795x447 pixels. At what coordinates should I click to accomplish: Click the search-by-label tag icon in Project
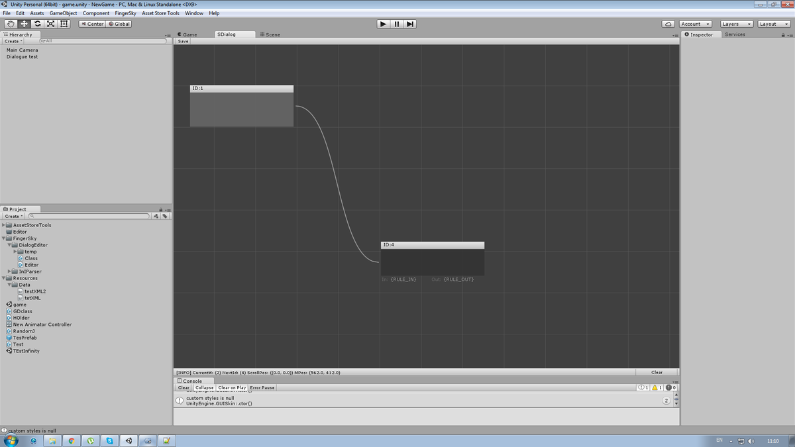point(165,216)
